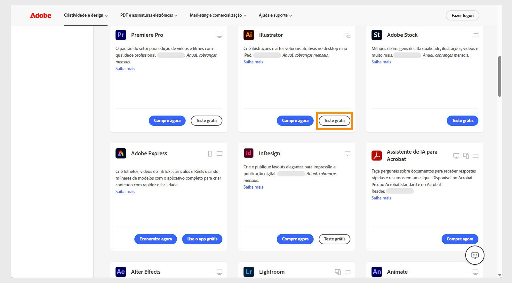Click the After Effects Ae icon
Viewport: 512px width, 283px height.
pos(121,272)
